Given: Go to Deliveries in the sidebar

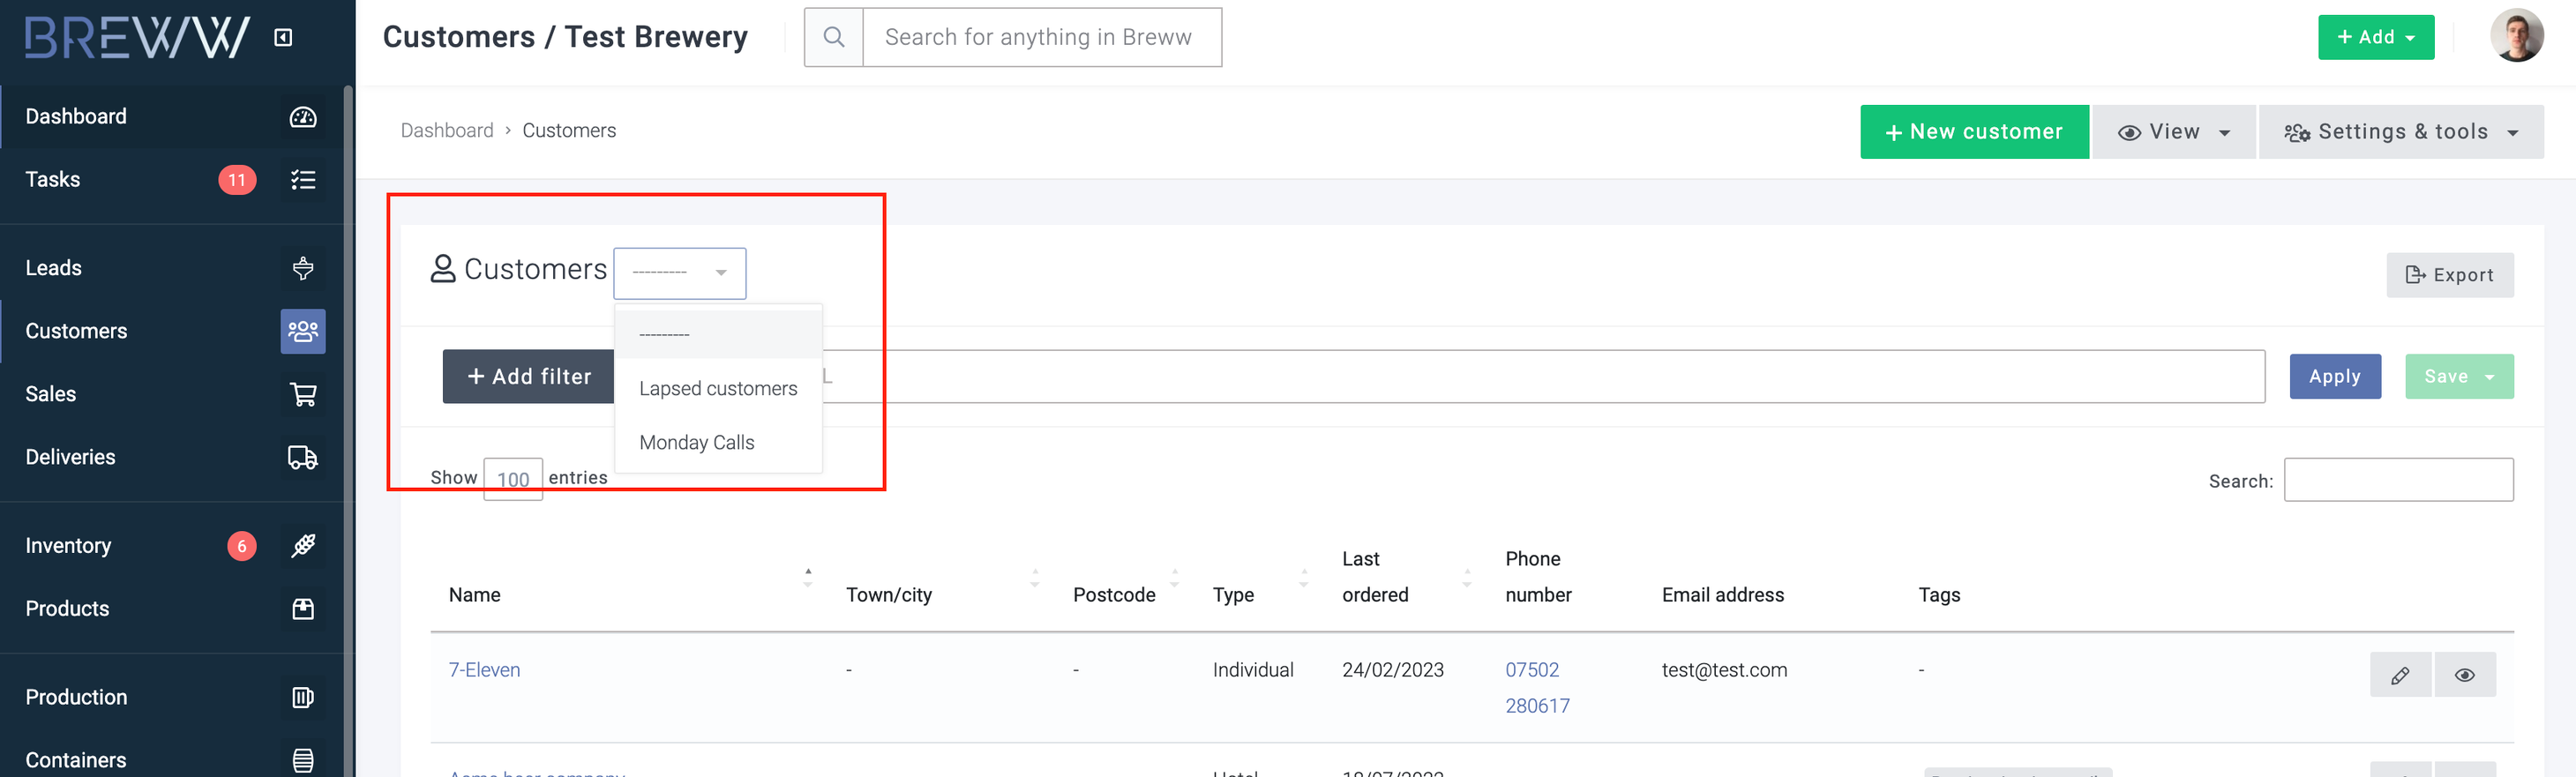Looking at the screenshot, I should (x=70, y=457).
